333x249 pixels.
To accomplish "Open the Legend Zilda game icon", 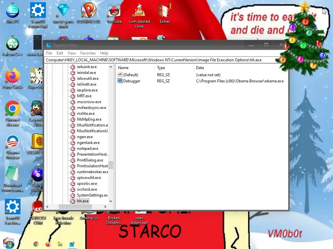I will click(36, 113).
